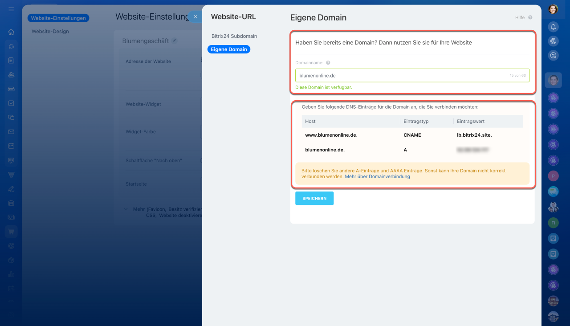The width and height of the screenshot is (570, 326).
Task: Open the notifications bell
Action: click(x=553, y=27)
